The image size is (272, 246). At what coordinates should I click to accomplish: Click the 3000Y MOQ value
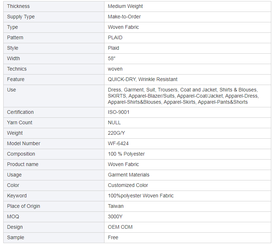(x=115, y=216)
